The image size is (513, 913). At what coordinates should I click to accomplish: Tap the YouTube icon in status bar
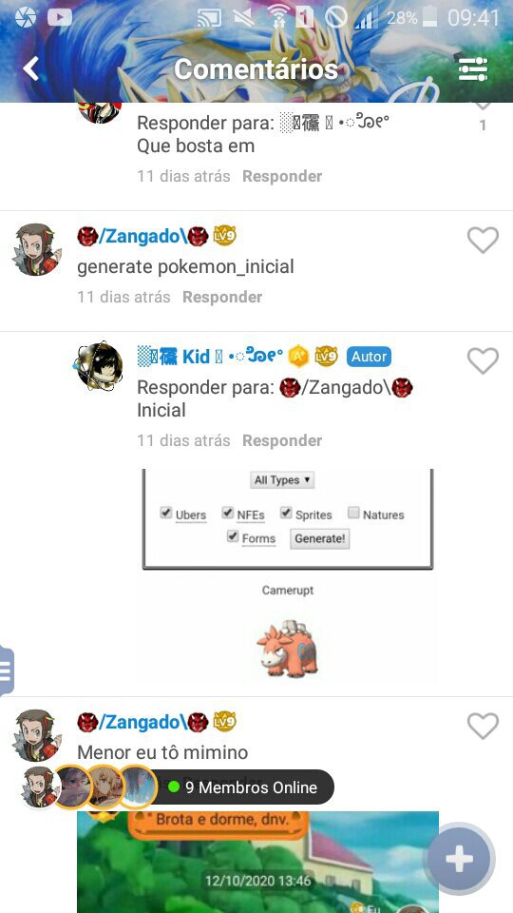pyautogui.click(x=59, y=17)
